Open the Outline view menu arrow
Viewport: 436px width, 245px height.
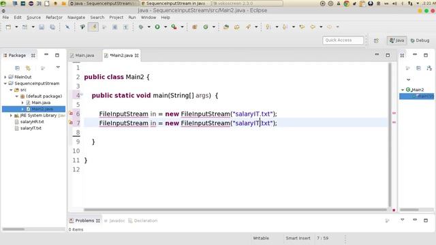coord(409,80)
